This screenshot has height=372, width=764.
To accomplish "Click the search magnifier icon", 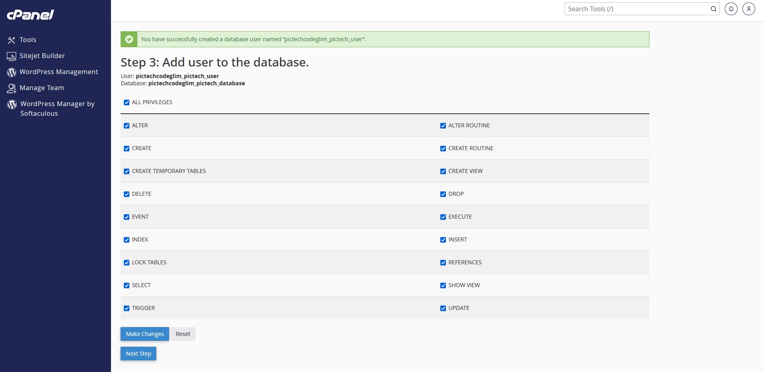I will [x=713, y=9].
